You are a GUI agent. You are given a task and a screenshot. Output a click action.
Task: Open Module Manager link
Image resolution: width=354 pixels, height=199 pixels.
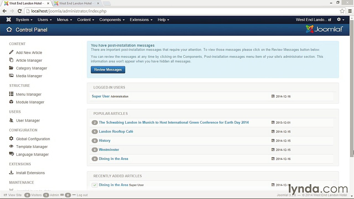30,102
